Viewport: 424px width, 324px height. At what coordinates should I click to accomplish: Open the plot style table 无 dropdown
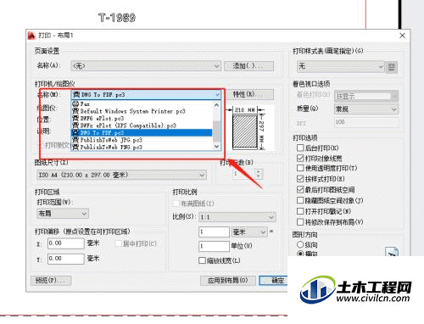(x=341, y=67)
